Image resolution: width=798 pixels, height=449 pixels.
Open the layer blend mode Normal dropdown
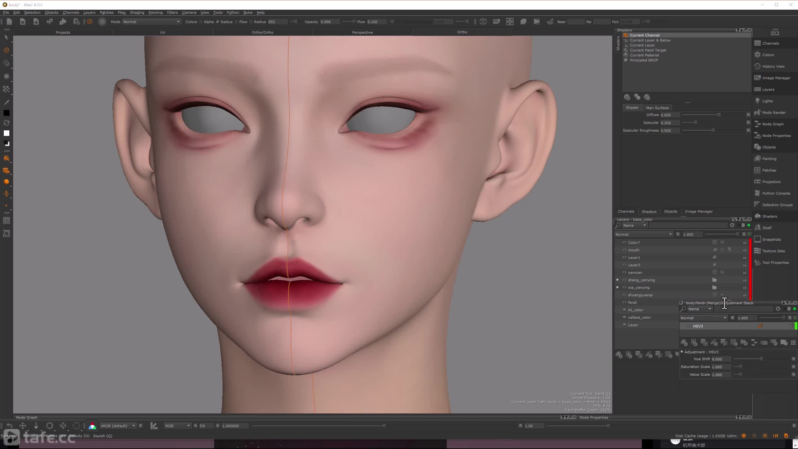644,234
